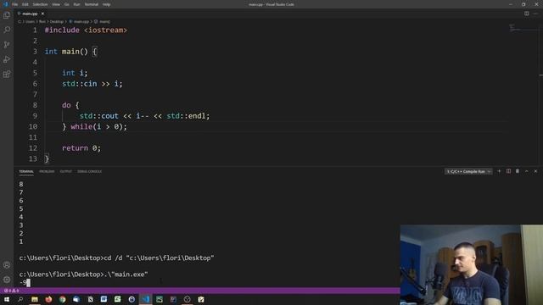The width and height of the screenshot is (543, 305).
Task: Open the Run and Debug view
Action: coord(7,59)
